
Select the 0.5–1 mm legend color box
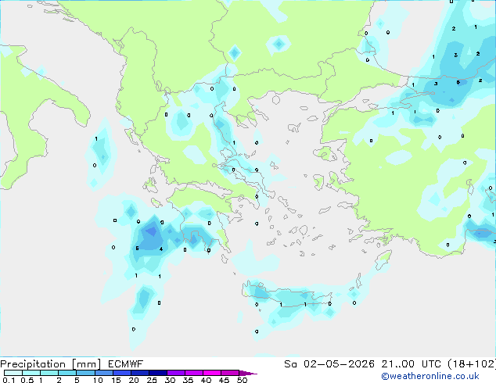click(31, 373)
